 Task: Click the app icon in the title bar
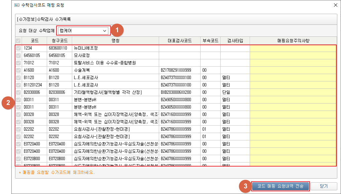[x=17, y=5]
